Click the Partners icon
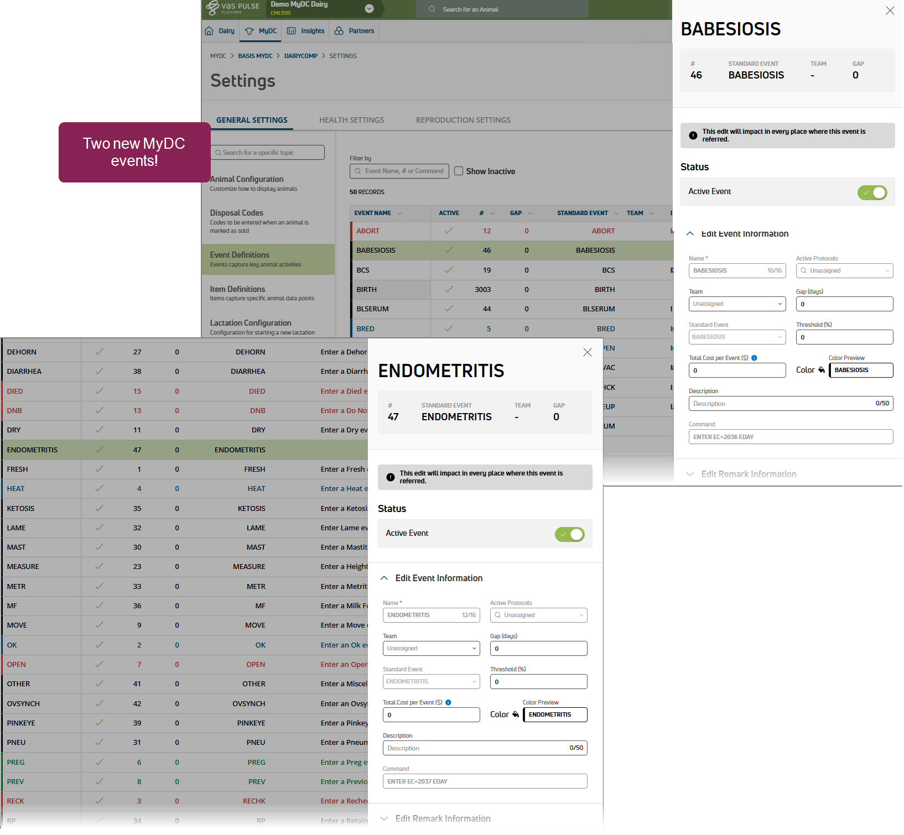 [339, 31]
